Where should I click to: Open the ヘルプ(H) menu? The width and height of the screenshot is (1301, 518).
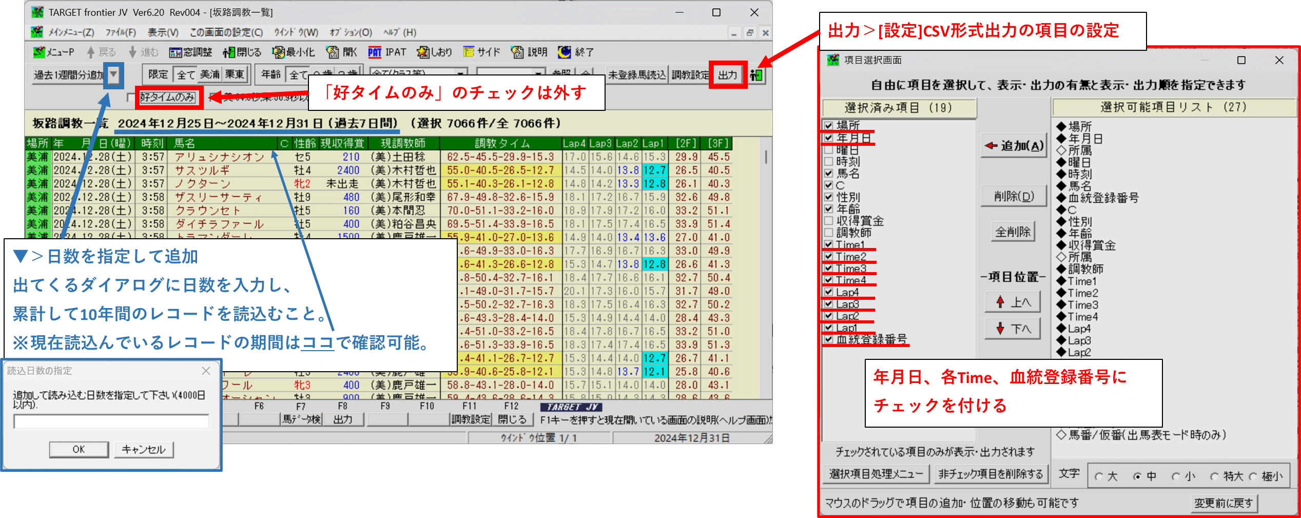click(400, 32)
